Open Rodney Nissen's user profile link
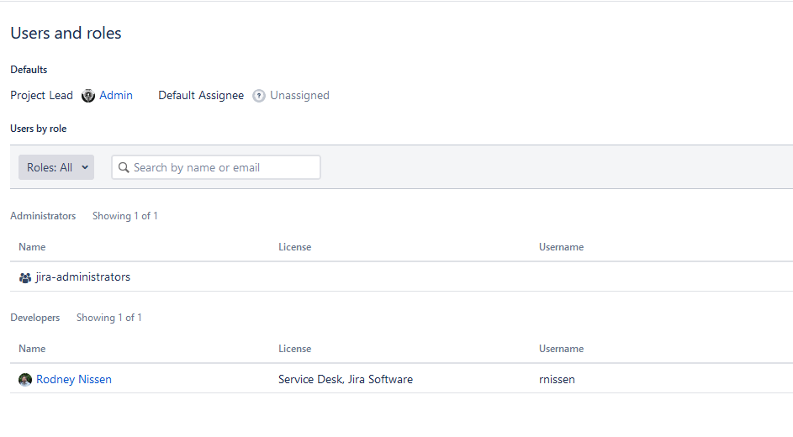This screenshot has height=437, width=793. 74,380
